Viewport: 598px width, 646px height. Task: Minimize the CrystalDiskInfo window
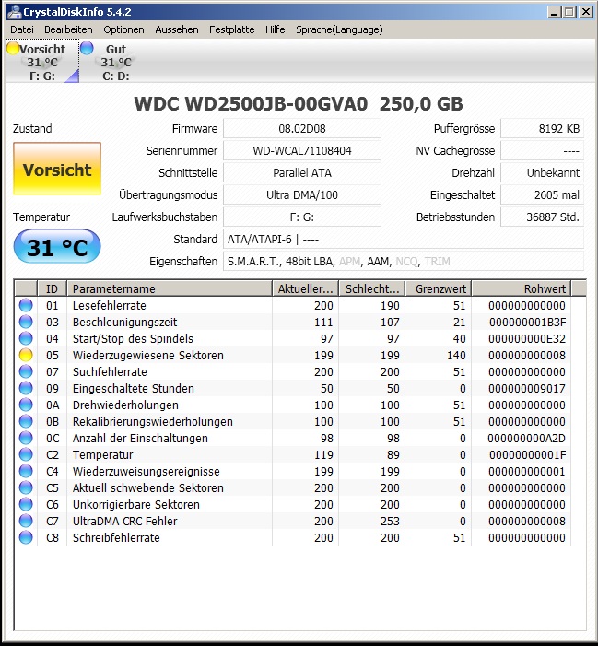(555, 12)
